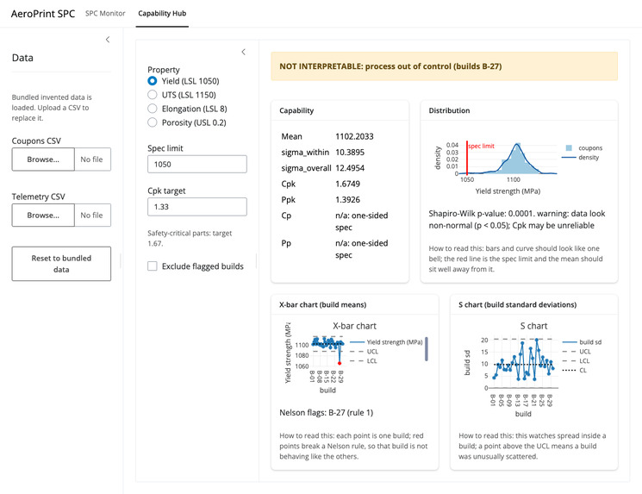The height and width of the screenshot is (494, 642).
Task: Click the Coupons CSV 'No file' field
Action: 92,159
